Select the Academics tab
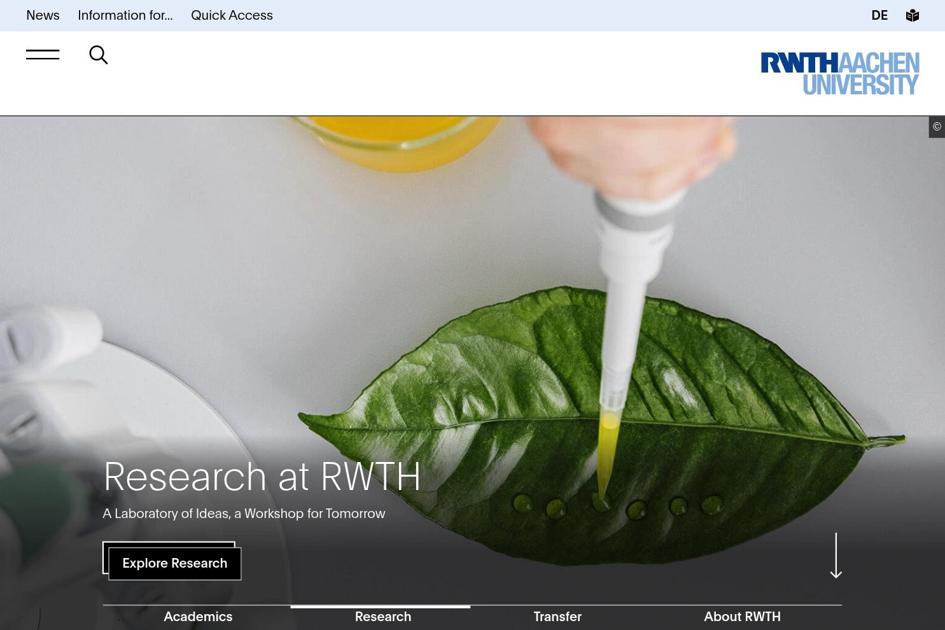Image resolution: width=945 pixels, height=630 pixels. (198, 617)
